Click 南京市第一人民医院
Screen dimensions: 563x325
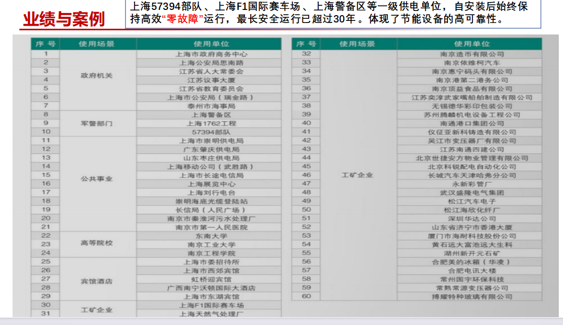click(x=211, y=227)
